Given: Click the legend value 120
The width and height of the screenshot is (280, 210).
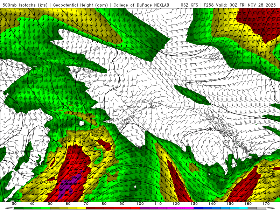Looking at the screenshot, I should click(176, 204).
